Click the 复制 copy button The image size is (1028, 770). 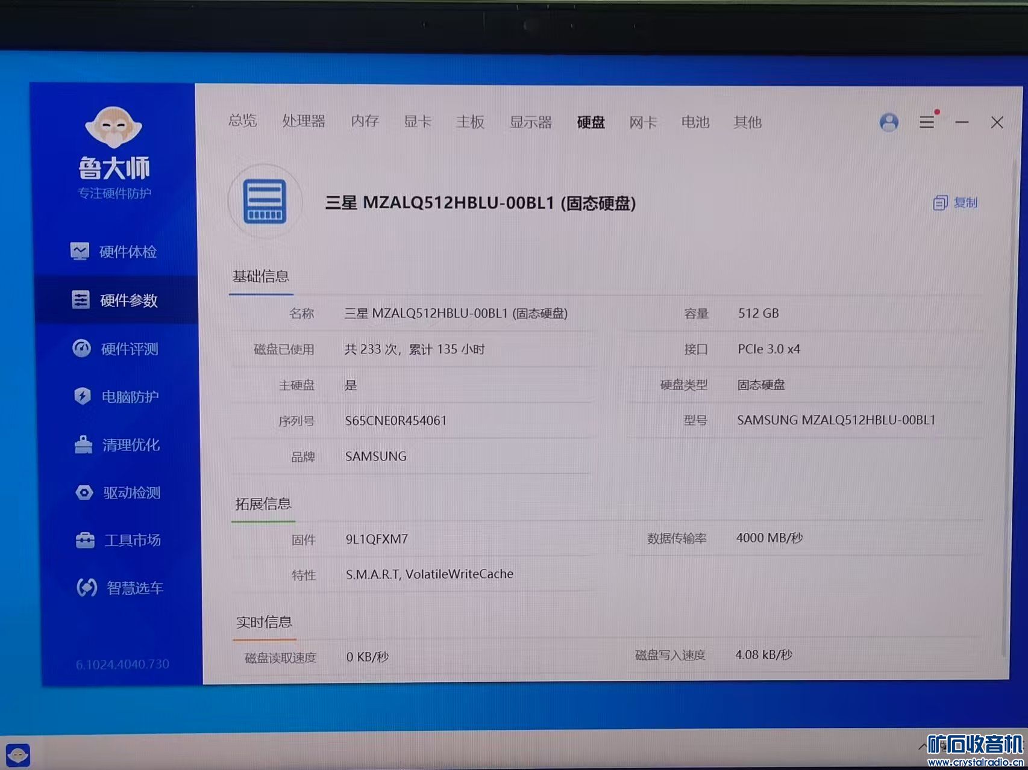[x=955, y=203]
